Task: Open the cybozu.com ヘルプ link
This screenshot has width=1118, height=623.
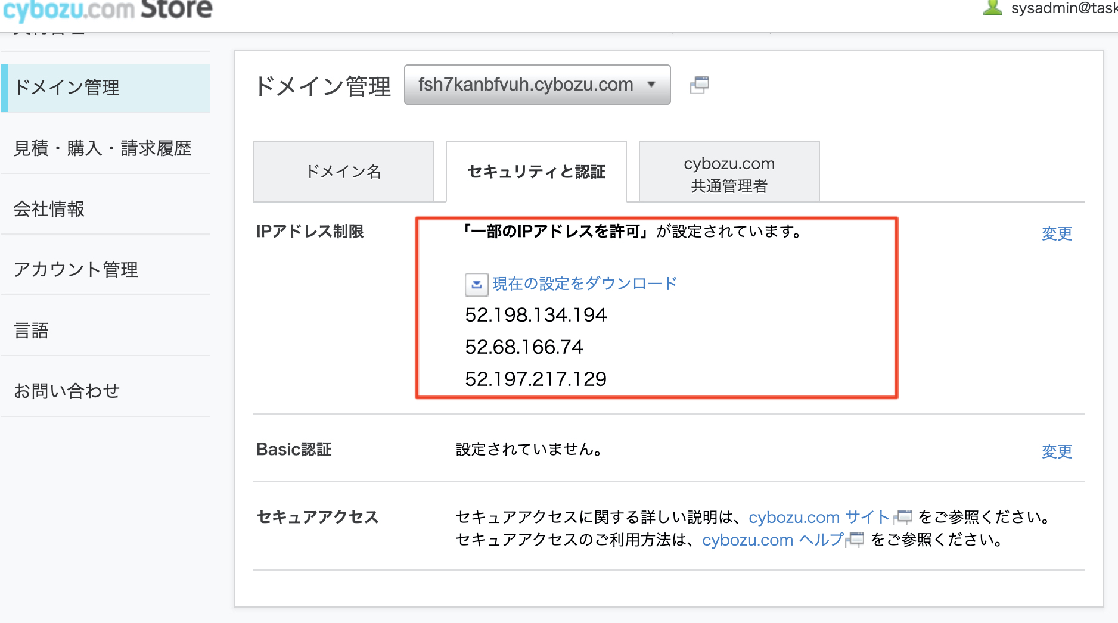Action: coord(772,540)
